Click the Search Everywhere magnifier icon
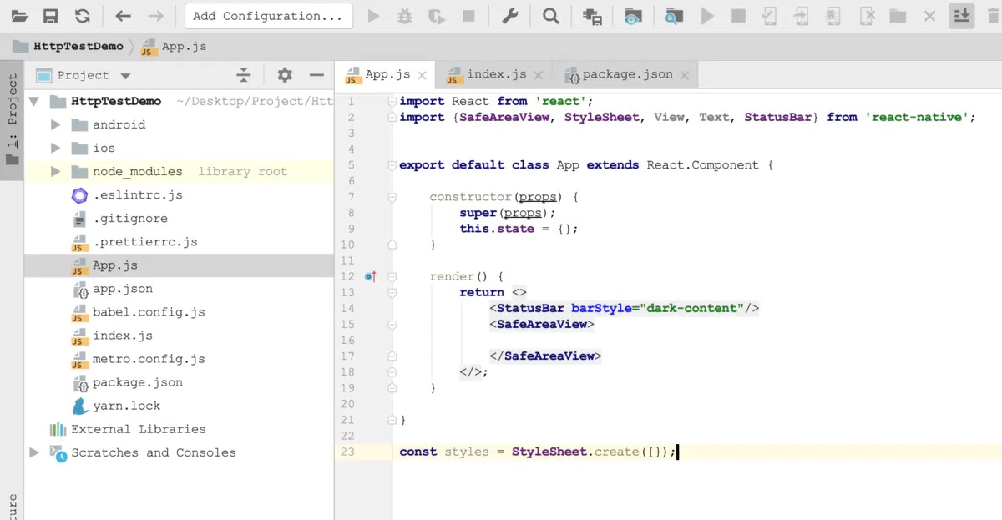Viewport: 1002px width, 520px height. coord(550,16)
